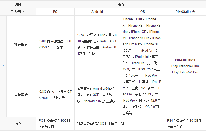Click the GTX 950 PC requirement cell

pos(55,44)
